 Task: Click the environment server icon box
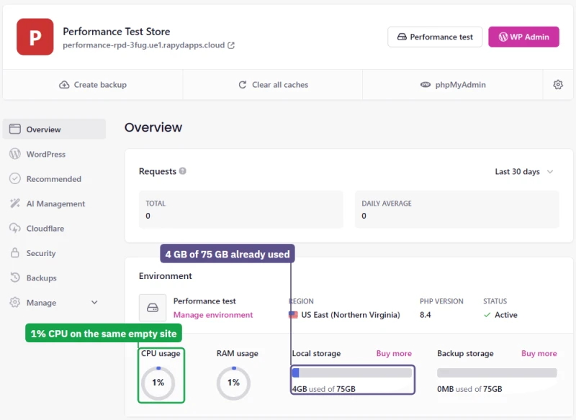[x=153, y=308]
